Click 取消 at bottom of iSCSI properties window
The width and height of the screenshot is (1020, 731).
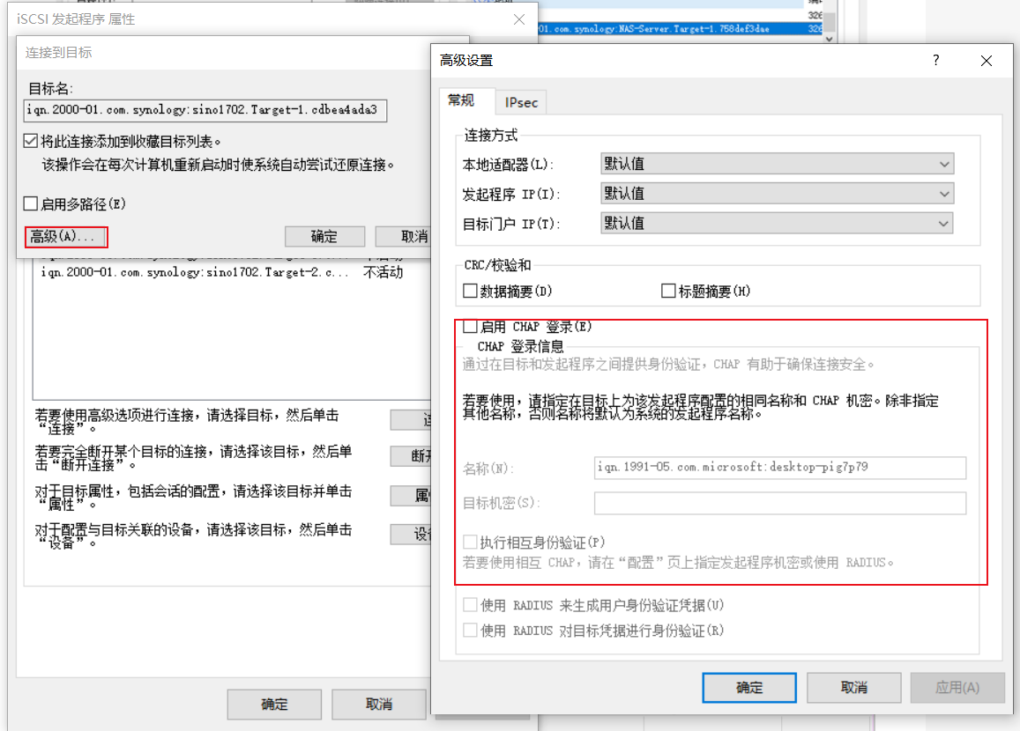click(379, 705)
